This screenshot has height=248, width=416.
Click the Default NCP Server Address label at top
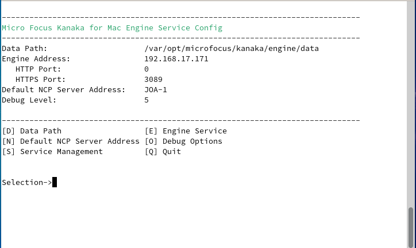coord(63,90)
